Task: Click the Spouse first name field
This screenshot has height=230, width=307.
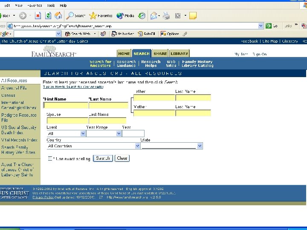Action: 67,121
